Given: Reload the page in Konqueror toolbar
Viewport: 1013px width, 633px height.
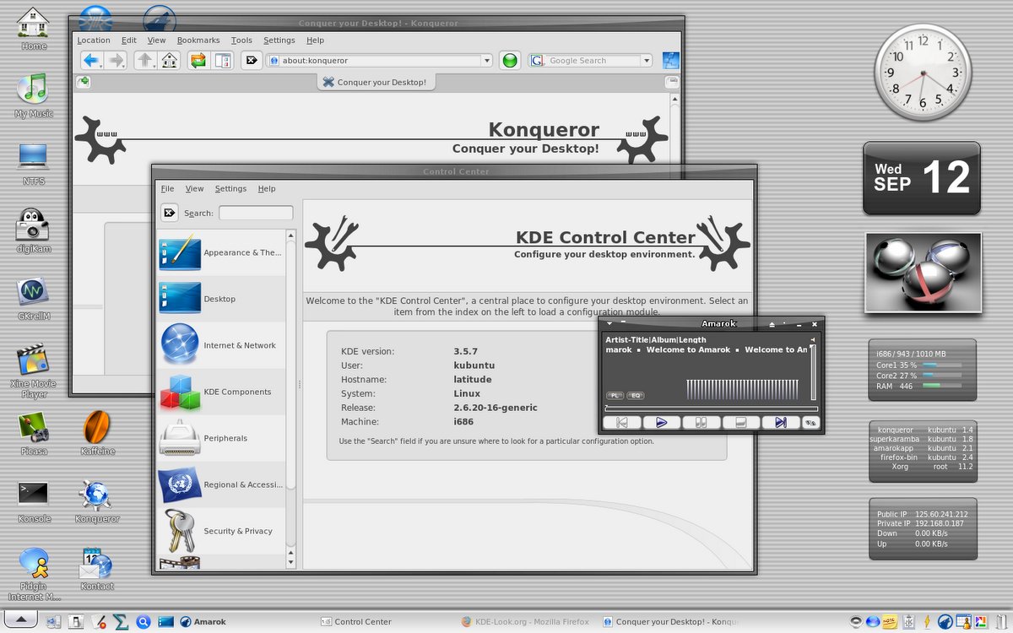Looking at the screenshot, I should point(198,60).
